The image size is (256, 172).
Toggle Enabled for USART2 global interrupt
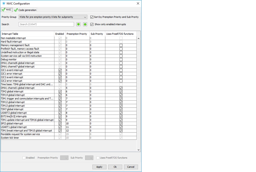coord(60,113)
